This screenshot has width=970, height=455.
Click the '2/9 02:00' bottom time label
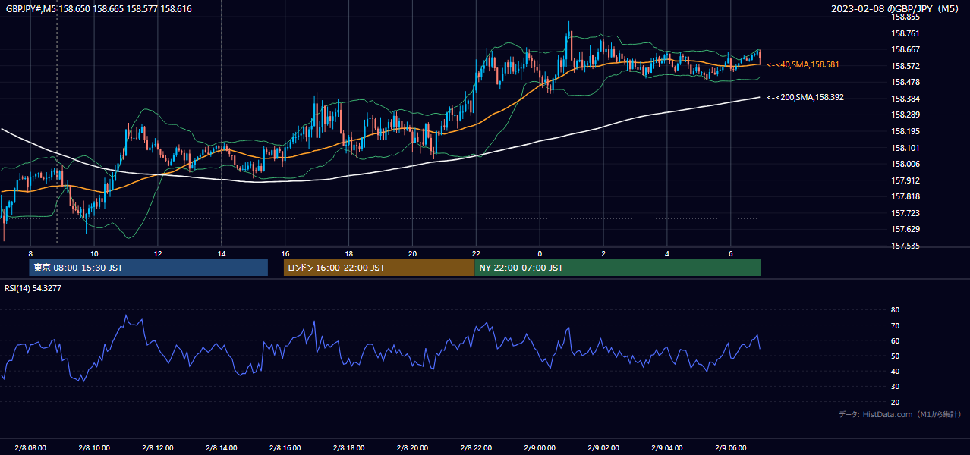(x=603, y=448)
